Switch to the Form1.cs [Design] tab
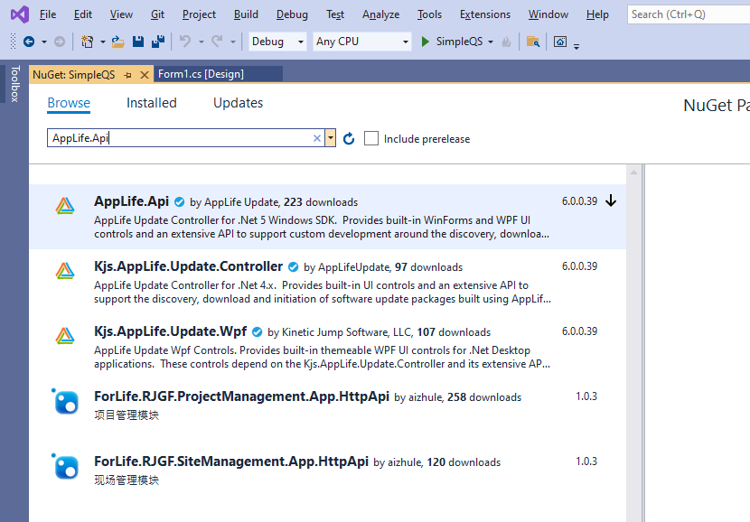 click(218, 75)
